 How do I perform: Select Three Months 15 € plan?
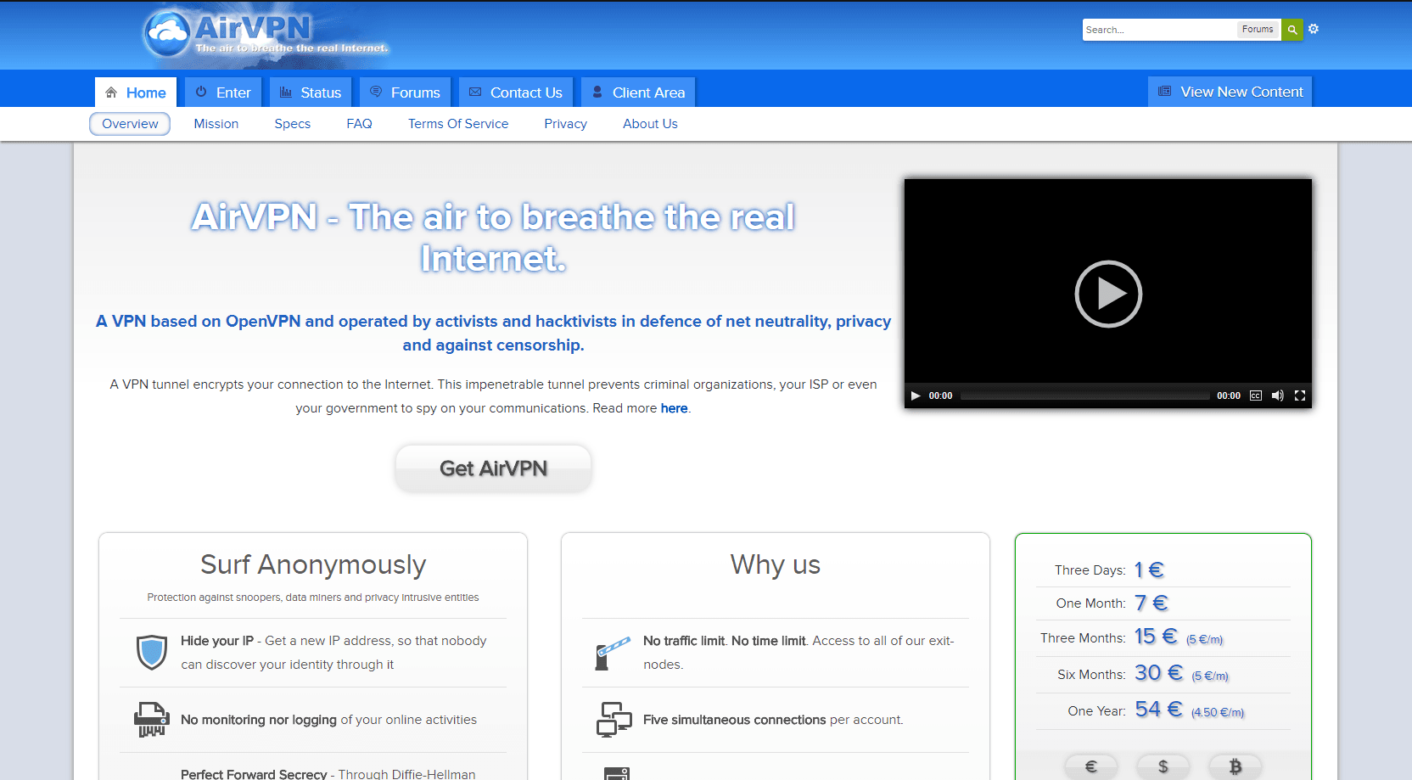click(x=1163, y=637)
